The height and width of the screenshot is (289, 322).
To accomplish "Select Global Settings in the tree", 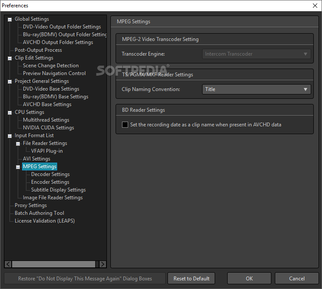I will tap(32, 19).
